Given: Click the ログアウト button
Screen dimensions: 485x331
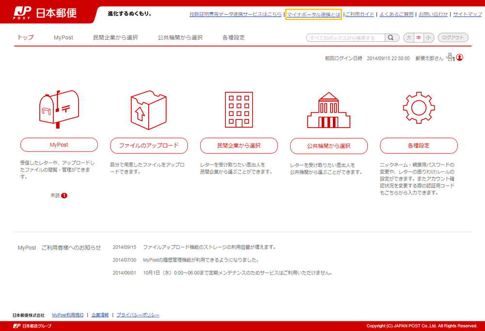Looking at the screenshot, I should 453,37.
